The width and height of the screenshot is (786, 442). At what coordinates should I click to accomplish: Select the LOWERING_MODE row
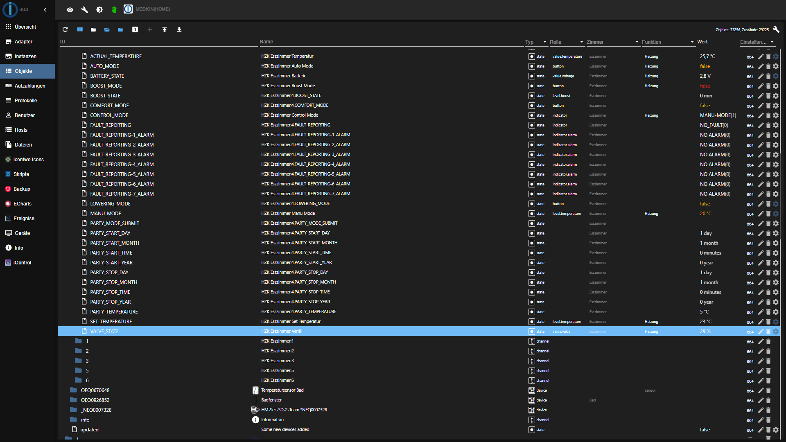tap(418, 203)
